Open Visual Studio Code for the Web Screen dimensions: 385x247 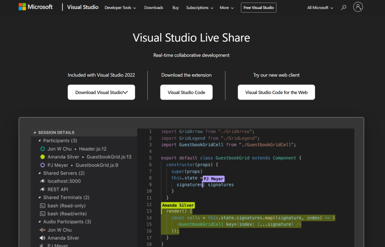(x=276, y=92)
